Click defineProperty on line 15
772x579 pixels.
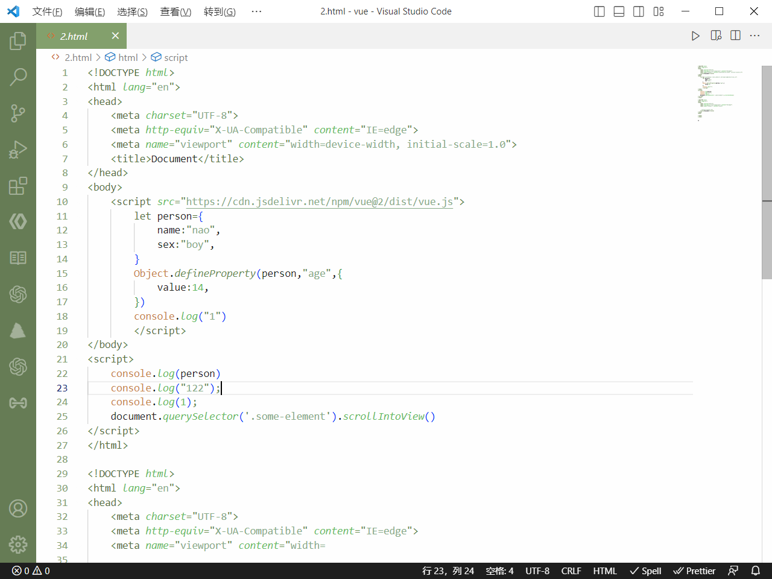pyautogui.click(x=215, y=273)
